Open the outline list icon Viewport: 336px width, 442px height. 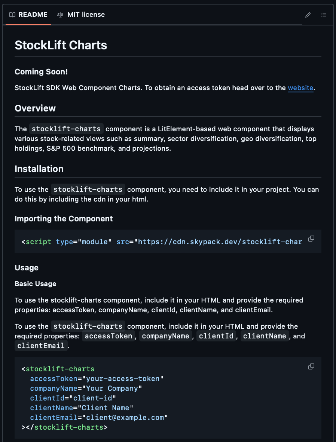(x=324, y=15)
